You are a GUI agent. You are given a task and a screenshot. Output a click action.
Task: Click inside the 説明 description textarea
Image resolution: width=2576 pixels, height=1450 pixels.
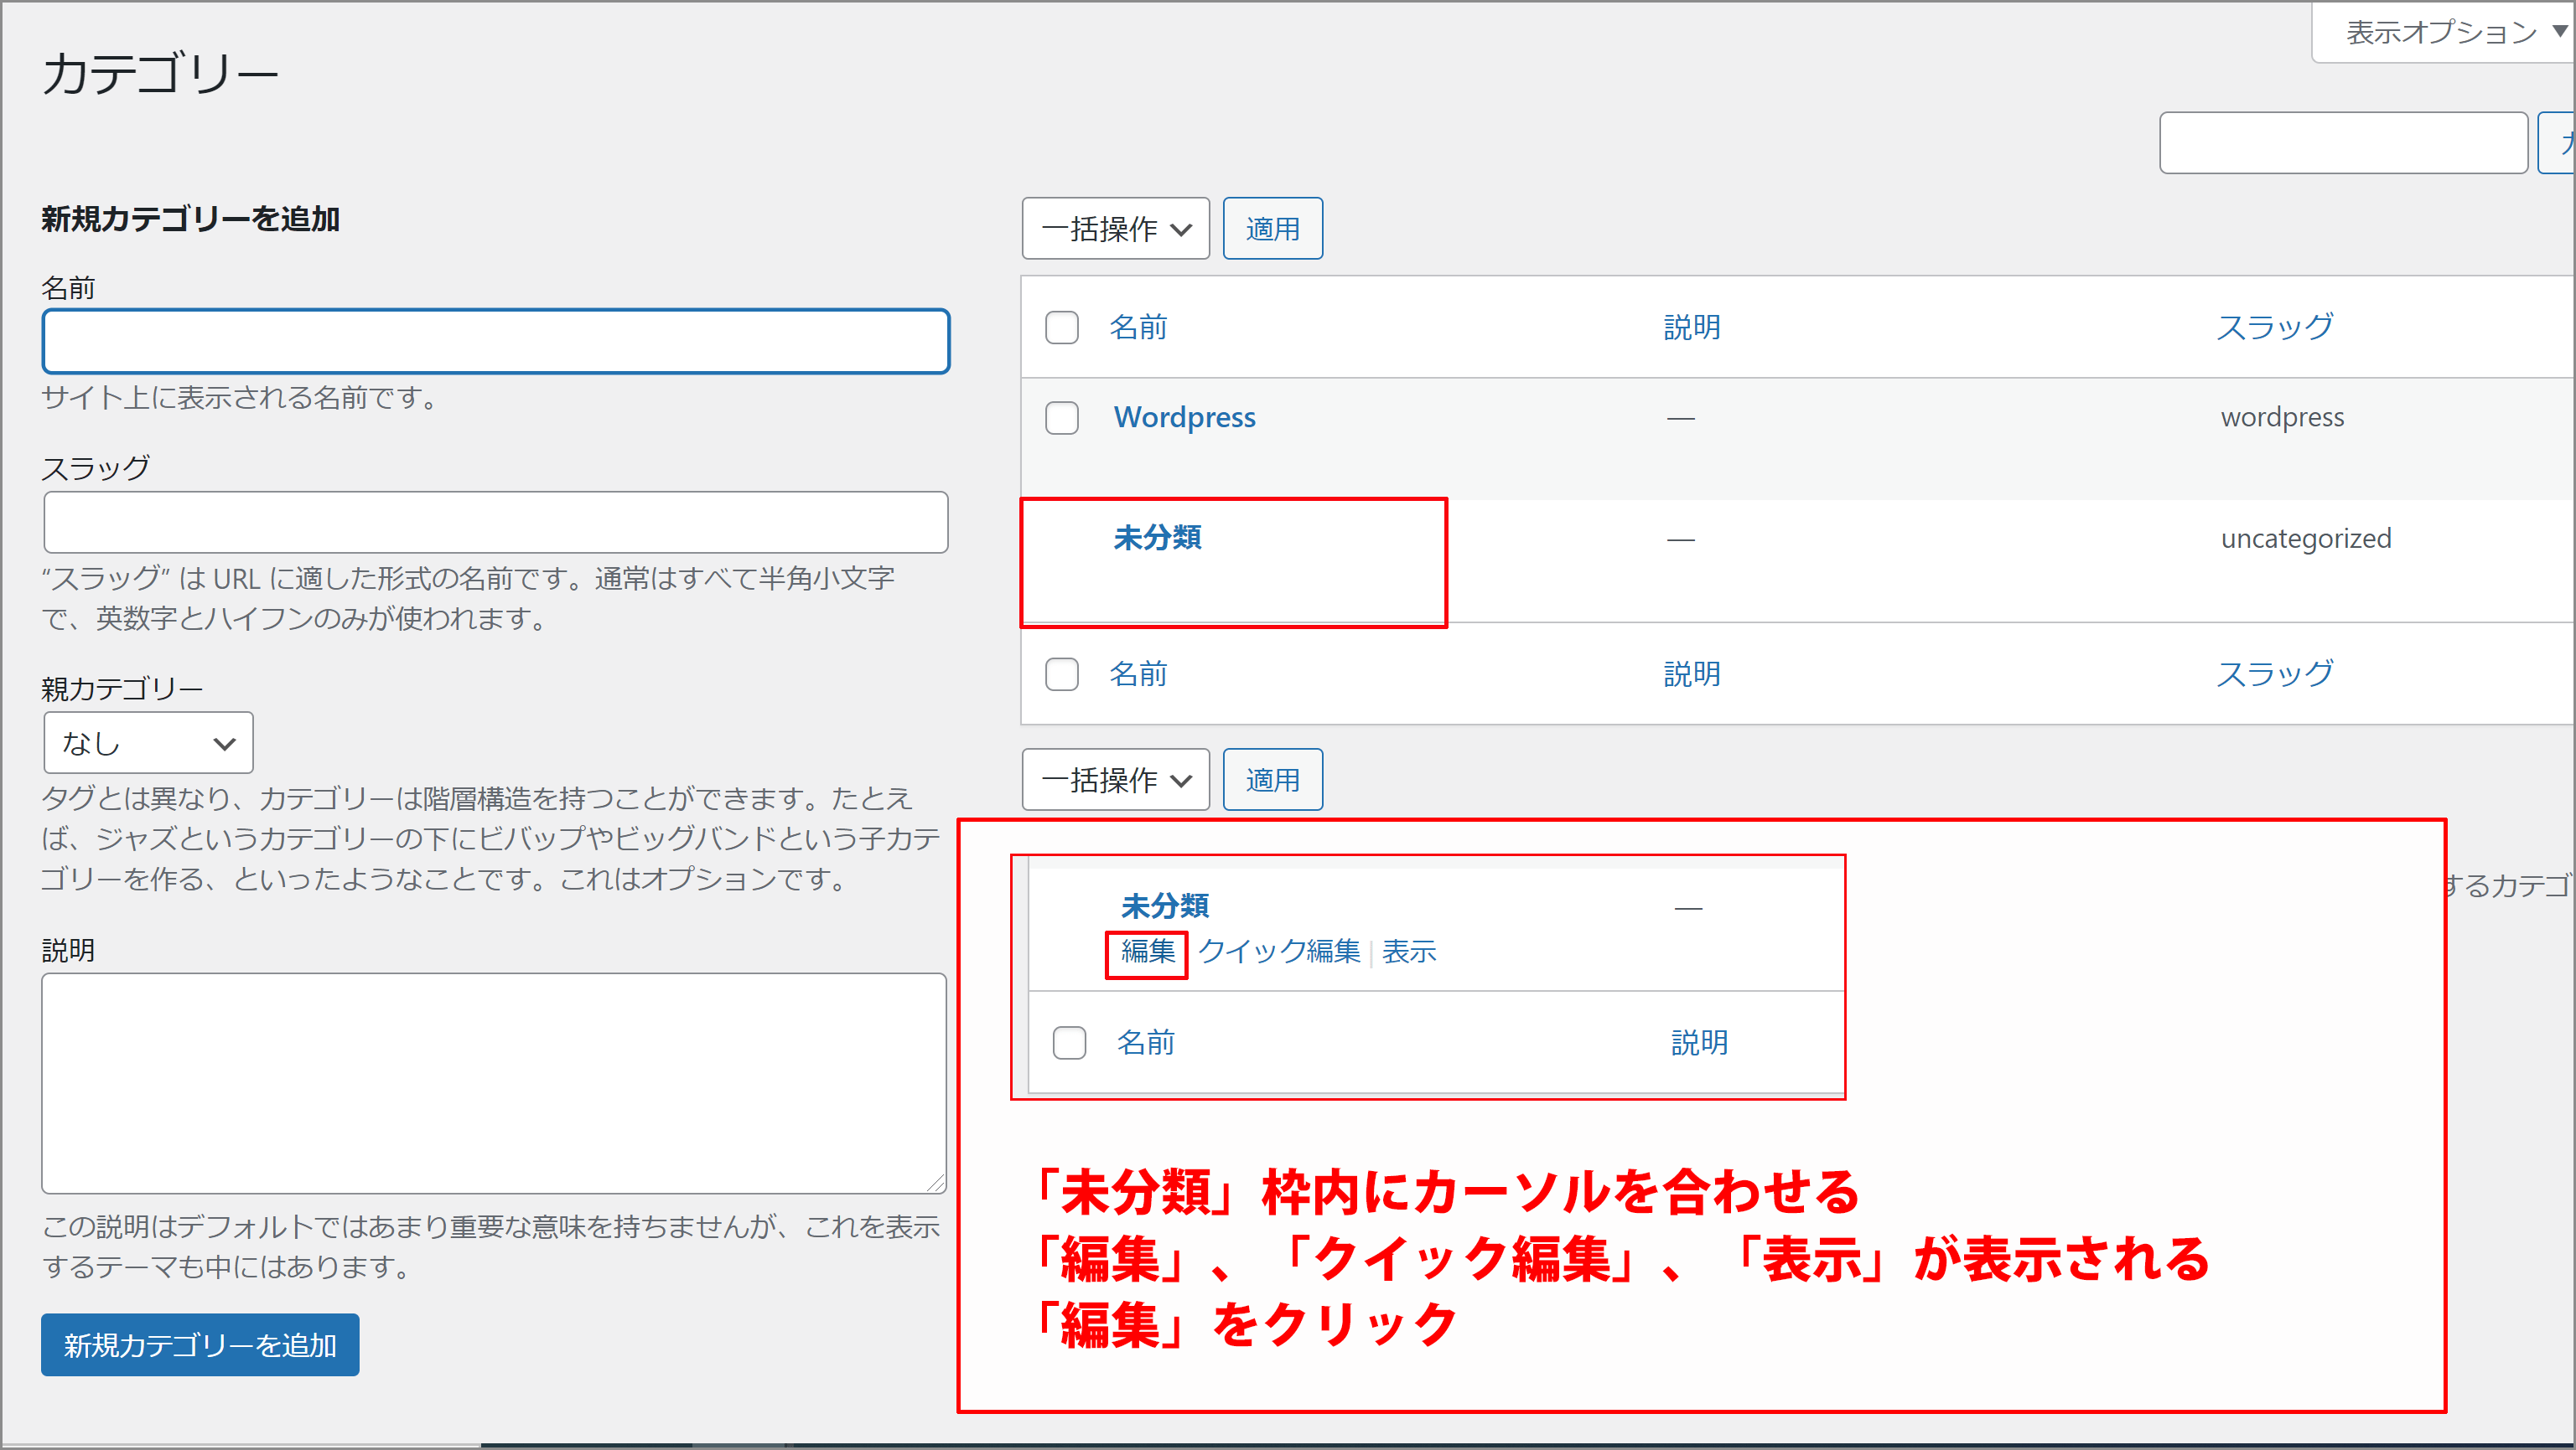493,1083
